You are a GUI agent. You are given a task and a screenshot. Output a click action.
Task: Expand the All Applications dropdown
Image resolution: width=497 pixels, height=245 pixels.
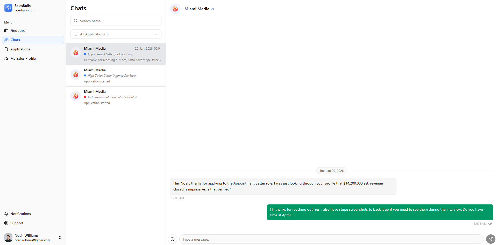tap(156, 34)
